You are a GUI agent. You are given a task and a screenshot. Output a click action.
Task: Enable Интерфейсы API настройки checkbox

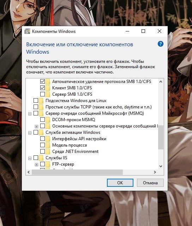42,138
